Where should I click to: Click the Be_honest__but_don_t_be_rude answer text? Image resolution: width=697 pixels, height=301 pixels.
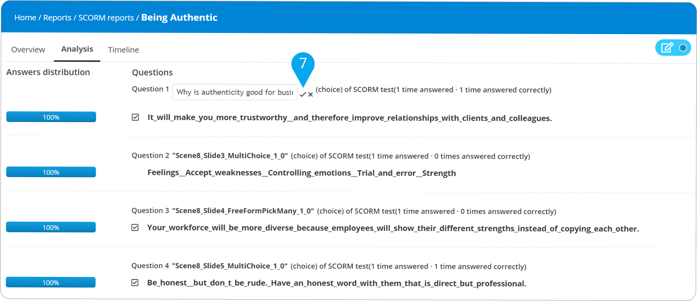click(x=337, y=283)
